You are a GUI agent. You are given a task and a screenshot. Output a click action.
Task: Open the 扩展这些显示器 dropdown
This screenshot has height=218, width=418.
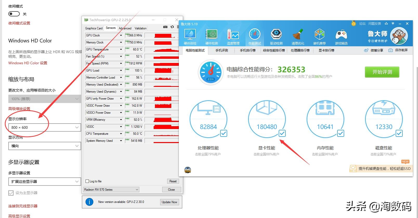click(x=45, y=182)
